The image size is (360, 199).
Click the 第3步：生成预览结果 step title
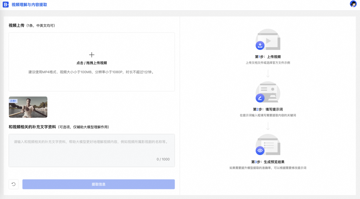[268, 162]
